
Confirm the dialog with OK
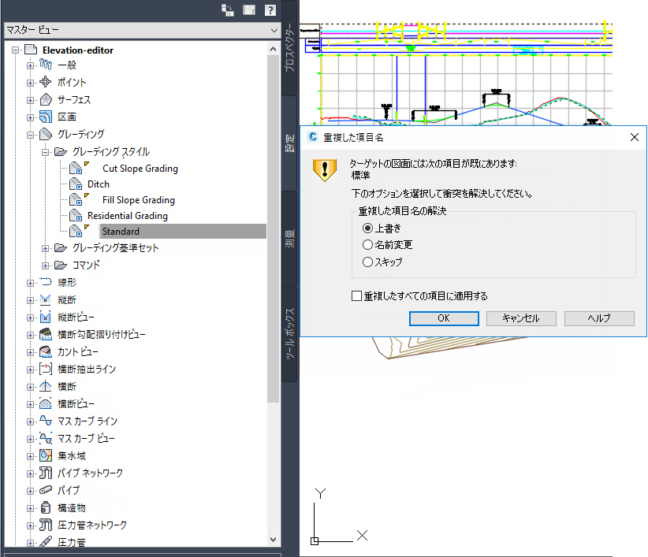(x=444, y=318)
